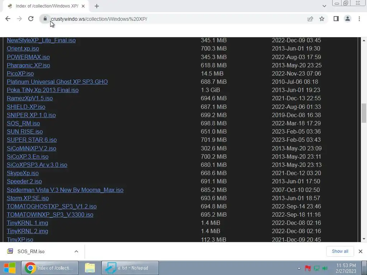The height and width of the screenshot is (275, 367).
Task: Click TOMATOWINXP_SP3_V.3300.iso link
Action: pyautogui.click(x=50, y=215)
